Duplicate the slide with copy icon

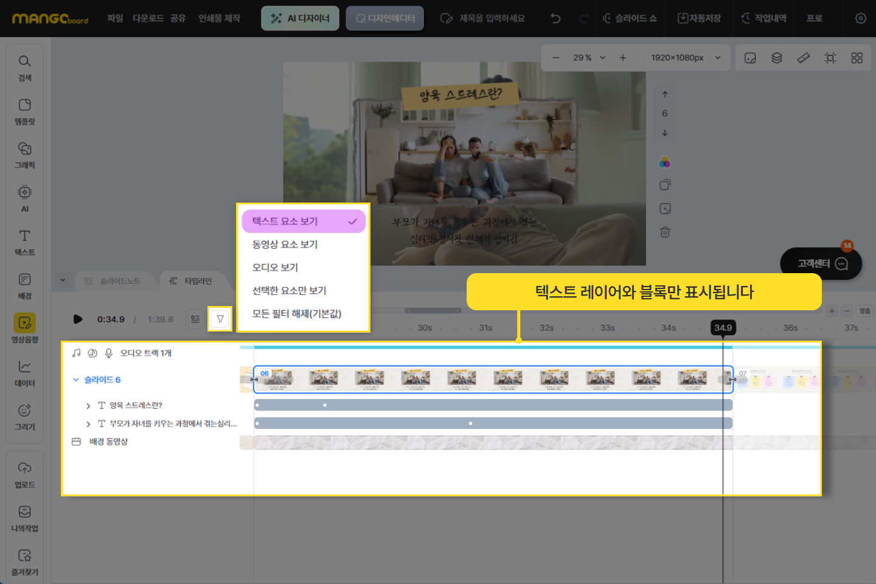pyautogui.click(x=665, y=185)
